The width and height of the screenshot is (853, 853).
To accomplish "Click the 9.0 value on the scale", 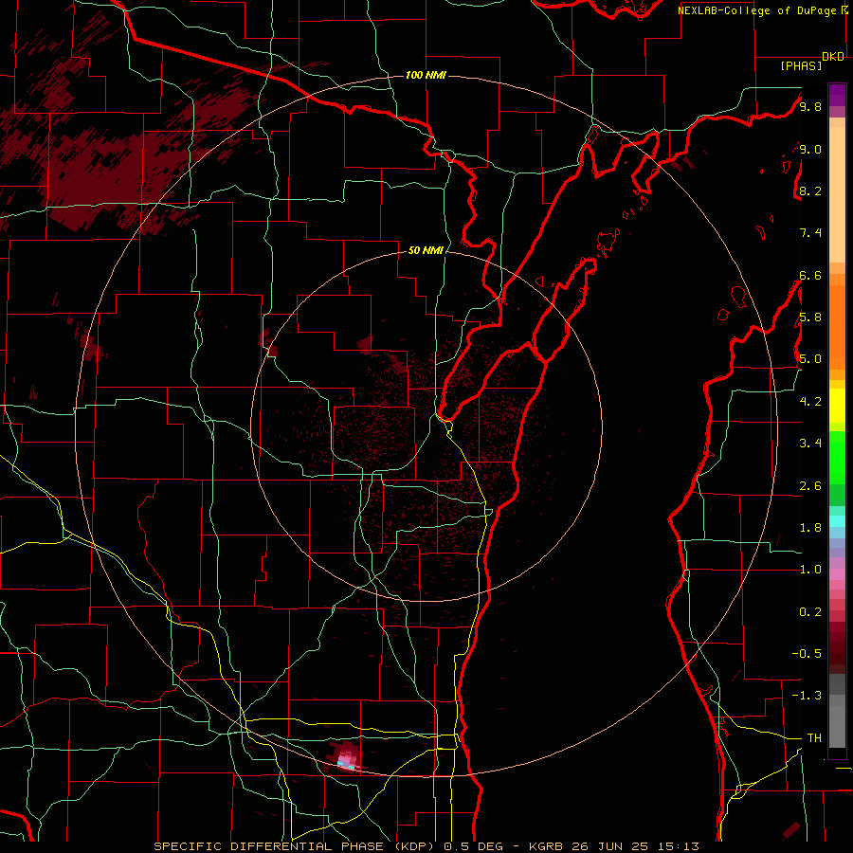I will tap(810, 149).
